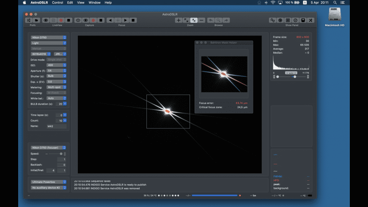The width and height of the screenshot is (368, 207).
Task: Toggle the waveform panel in Show Panel
Action: tap(272, 20)
